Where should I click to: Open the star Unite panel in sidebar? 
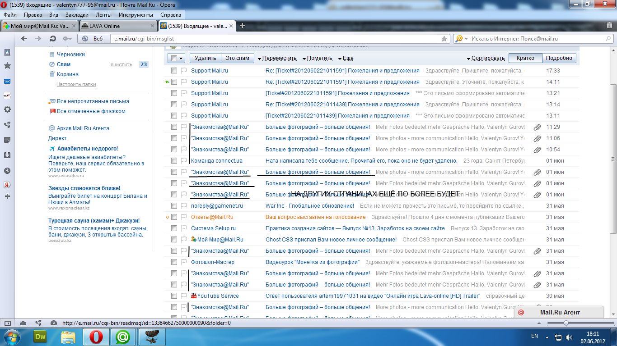[x=7, y=66]
